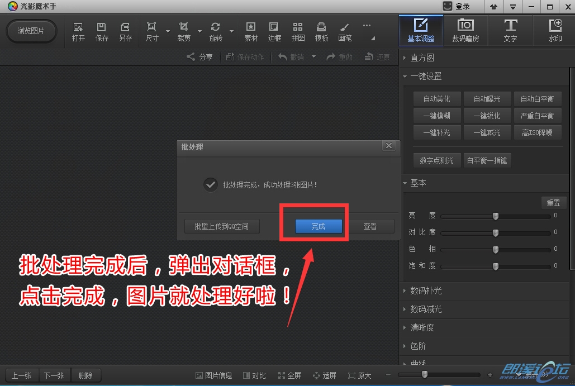Open the 边框 (Frame) tool

(x=274, y=31)
